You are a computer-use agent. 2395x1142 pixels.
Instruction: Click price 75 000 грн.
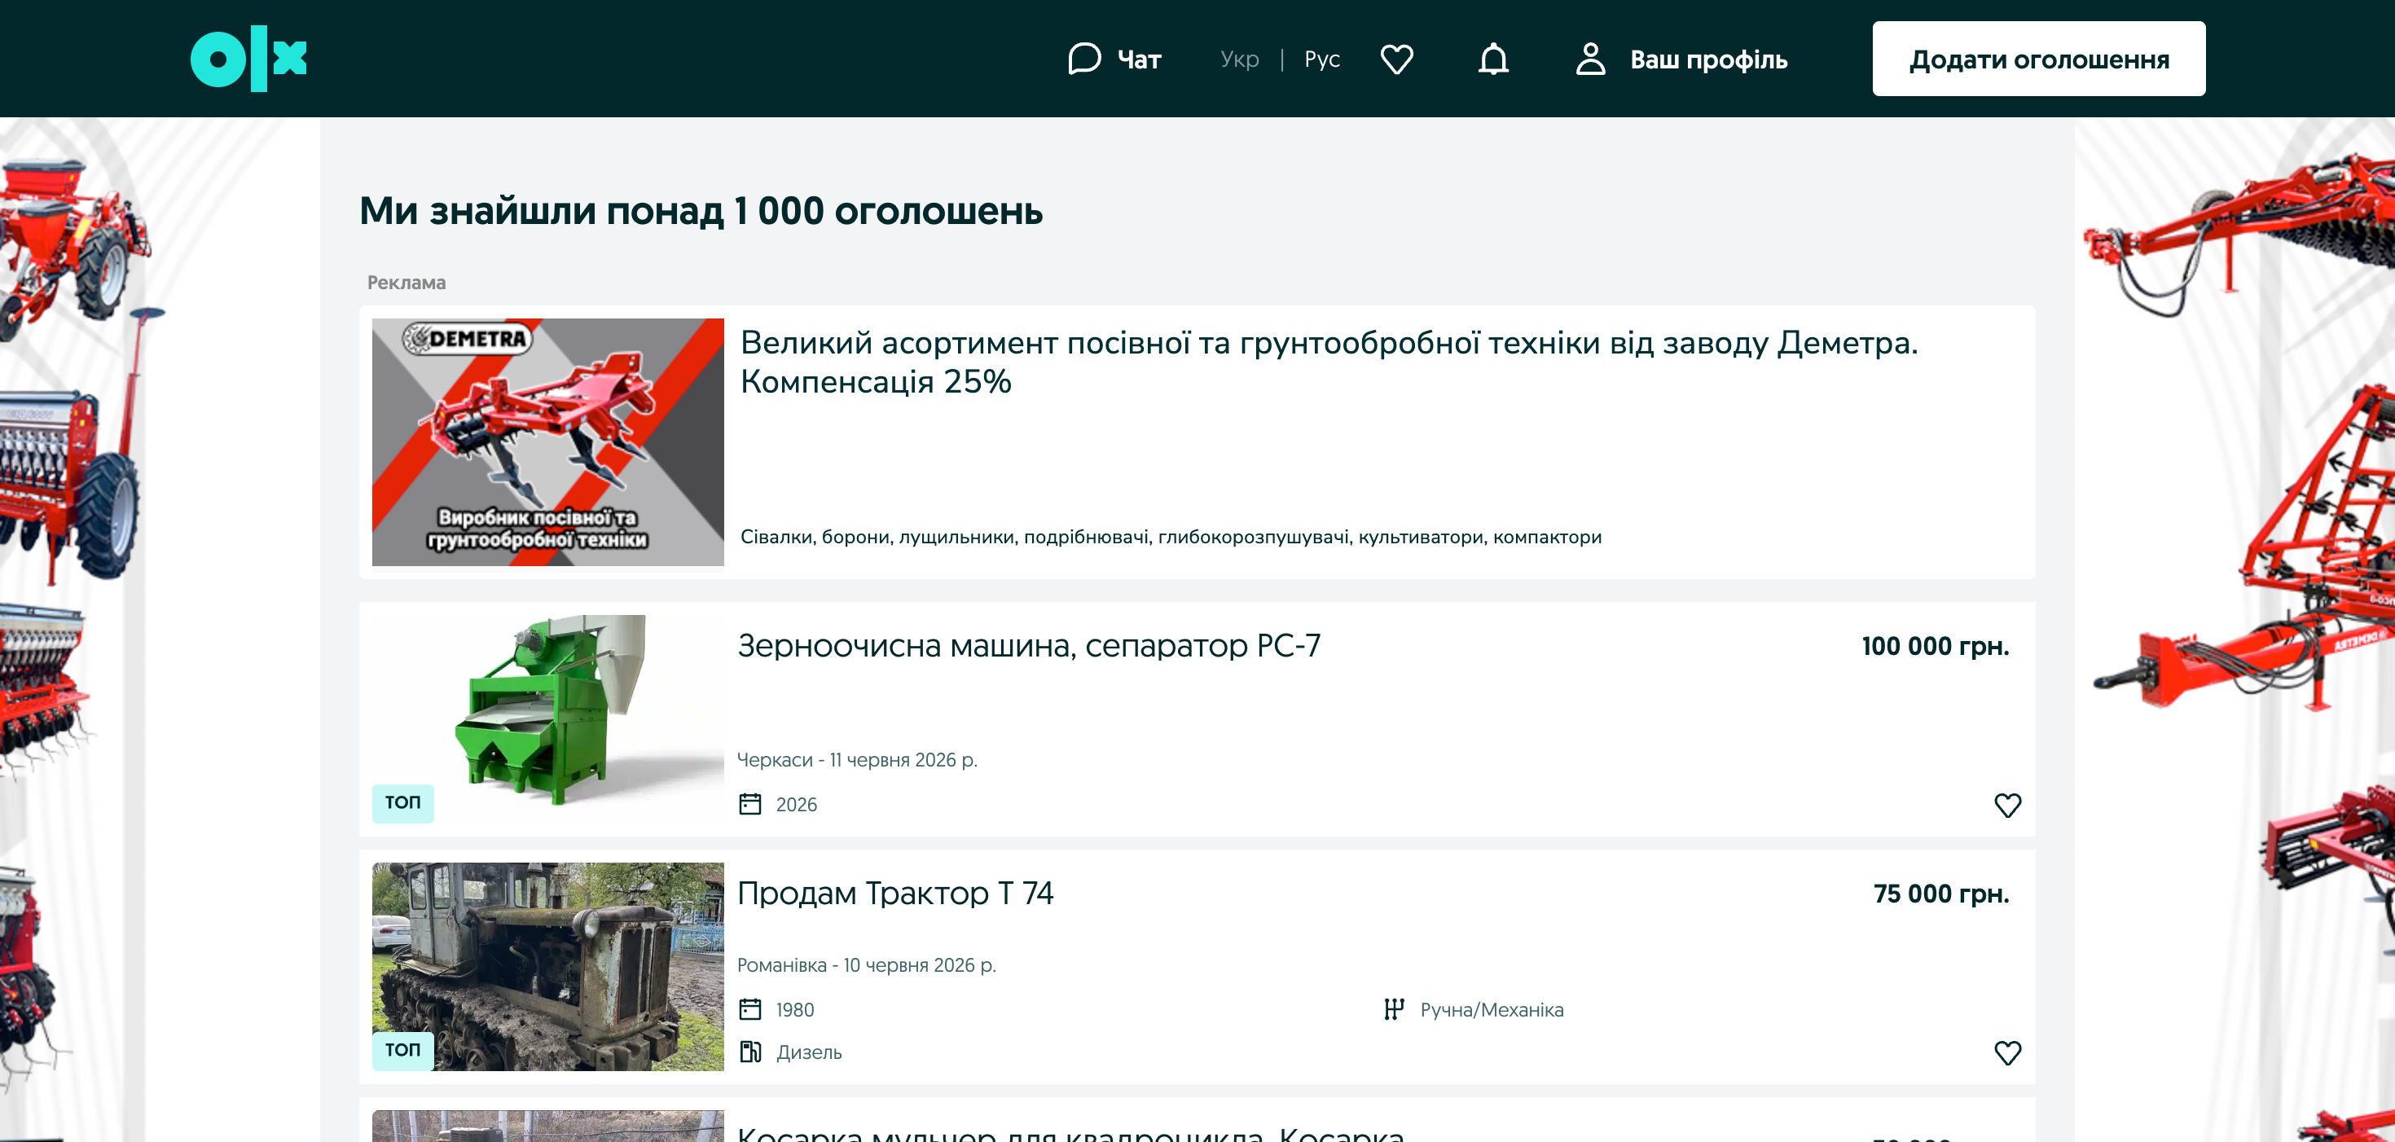point(1940,894)
